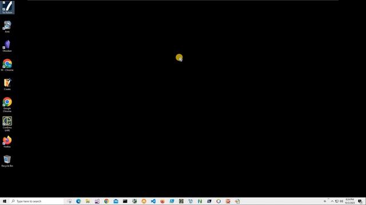The image size is (366, 205).
Task: Select the pen-icon shortcut at top of desktop
Action: click(7, 7)
